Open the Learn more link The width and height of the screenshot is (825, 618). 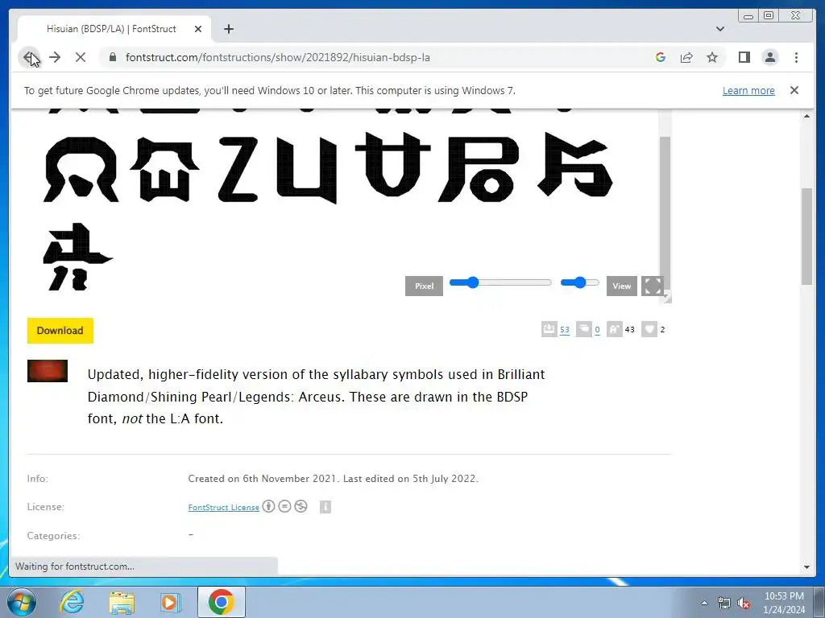[x=748, y=90]
